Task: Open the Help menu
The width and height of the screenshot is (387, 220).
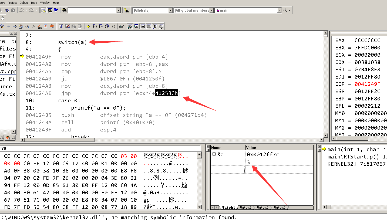Action: pos(56,3)
